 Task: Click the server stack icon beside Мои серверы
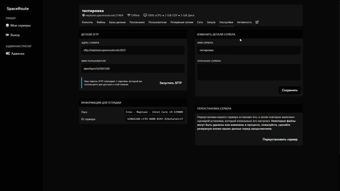click(x=7, y=25)
